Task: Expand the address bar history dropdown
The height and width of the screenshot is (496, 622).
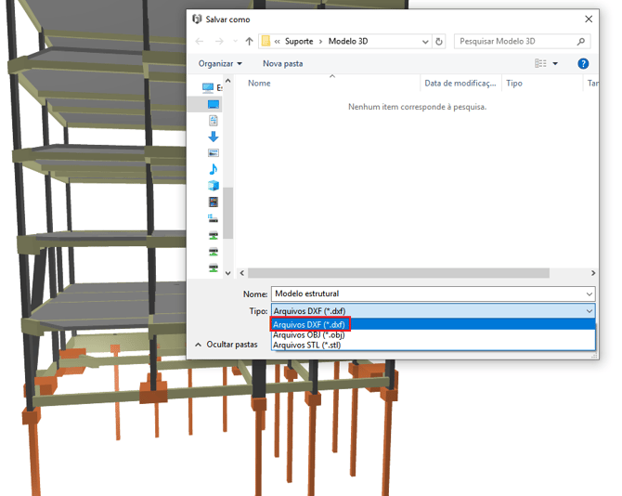Action: [x=425, y=42]
